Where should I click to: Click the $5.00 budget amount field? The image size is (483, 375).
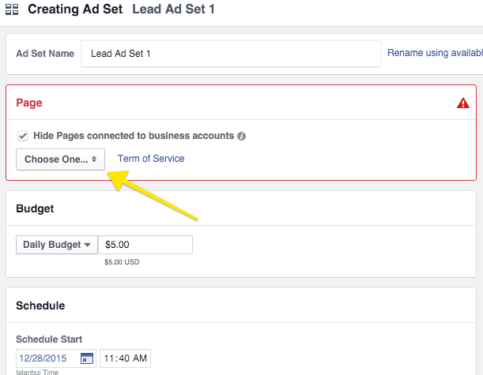[x=145, y=245]
